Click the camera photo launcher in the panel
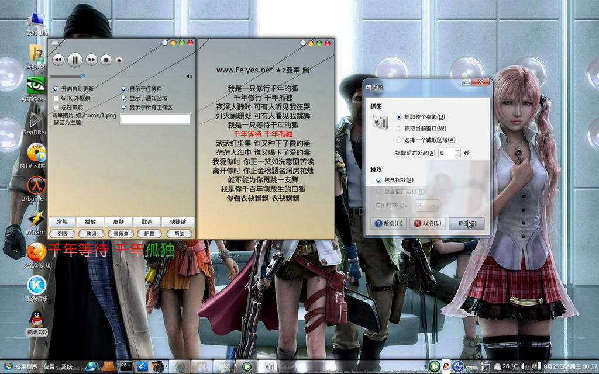Screen dimensions: 599x374 158,367
